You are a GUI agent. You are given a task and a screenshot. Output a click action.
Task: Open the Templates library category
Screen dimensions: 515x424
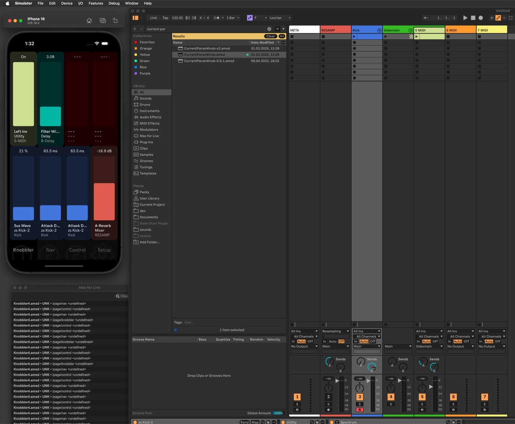[148, 173]
